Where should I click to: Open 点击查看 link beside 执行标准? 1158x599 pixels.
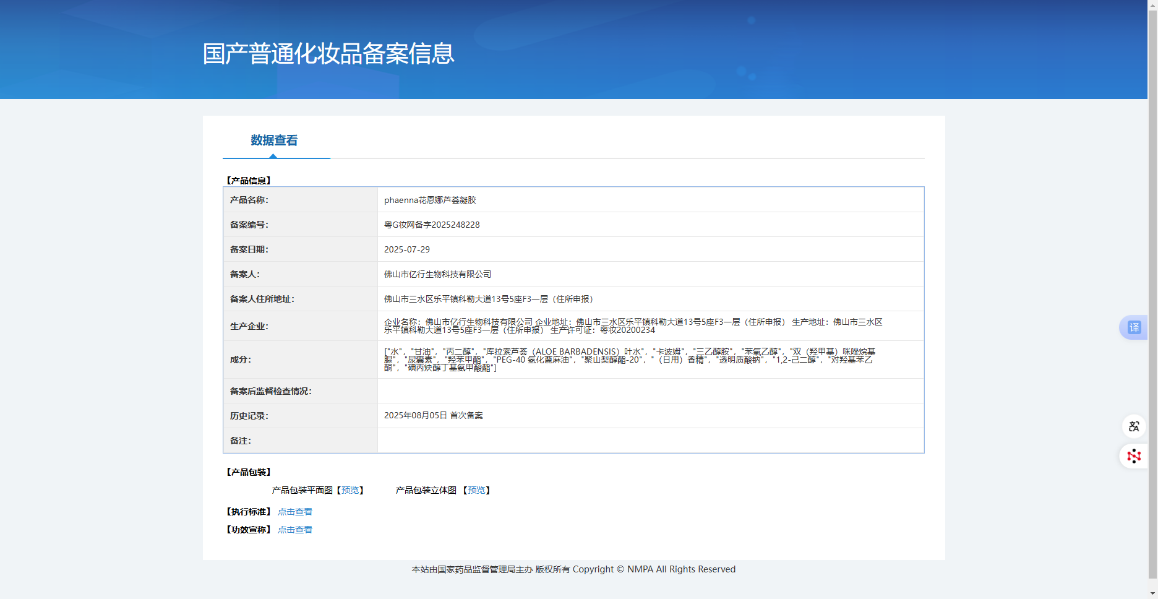[295, 512]
